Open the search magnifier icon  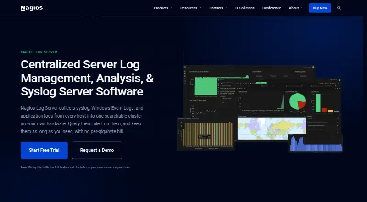(339, 8)
